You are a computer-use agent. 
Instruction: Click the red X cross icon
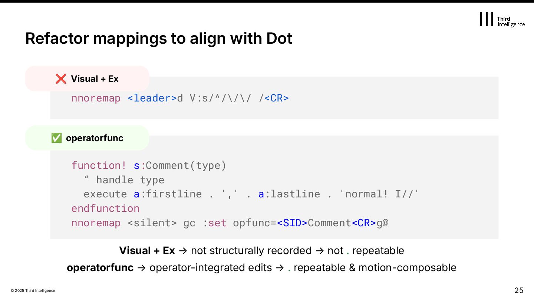[61, 79]
